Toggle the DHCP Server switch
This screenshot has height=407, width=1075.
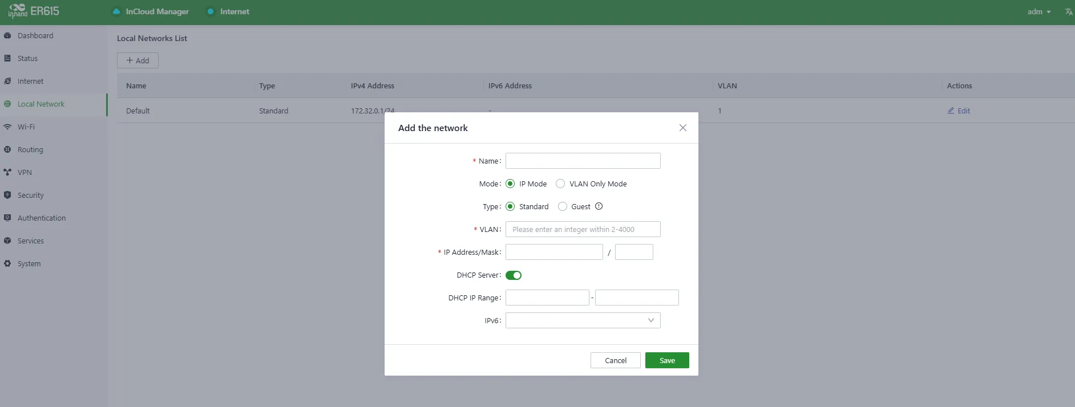[514, 275]
